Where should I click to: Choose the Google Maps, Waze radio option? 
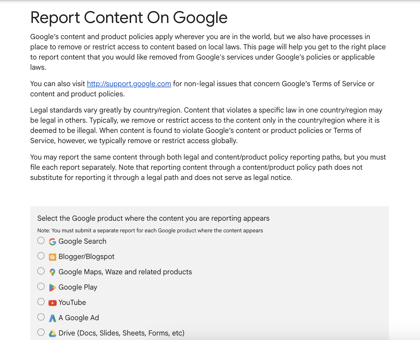pos(41,271)
